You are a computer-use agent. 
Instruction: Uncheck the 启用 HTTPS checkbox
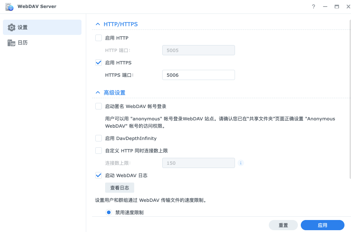pyautogui.click(x=99, y=63)
